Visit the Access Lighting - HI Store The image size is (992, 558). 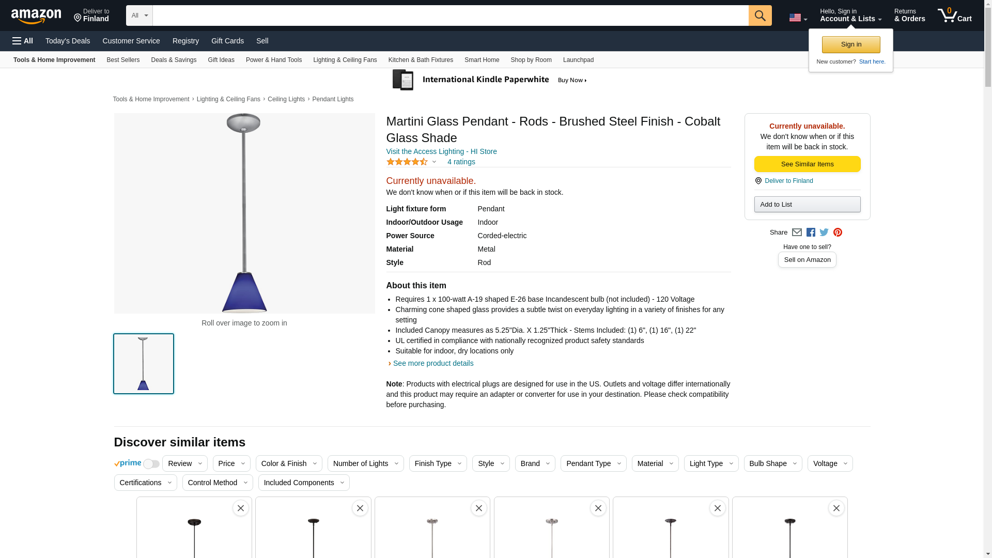(x=441, y=151)
